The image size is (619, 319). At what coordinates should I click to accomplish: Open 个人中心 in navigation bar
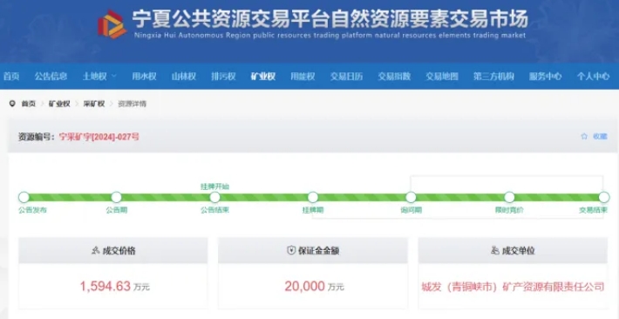[x=593, y=76]
